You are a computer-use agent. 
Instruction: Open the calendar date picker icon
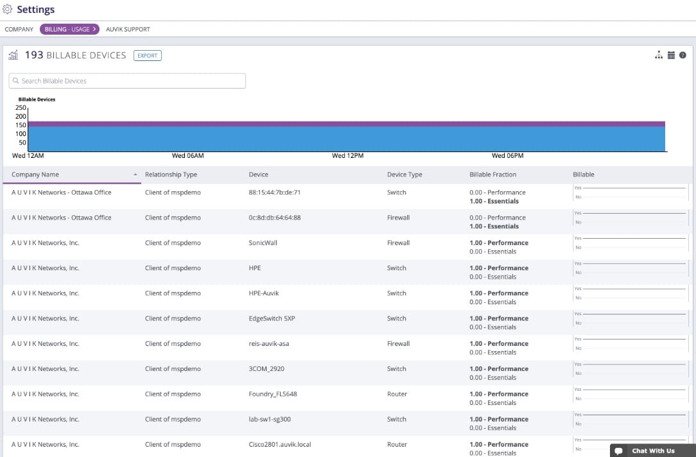671,55
